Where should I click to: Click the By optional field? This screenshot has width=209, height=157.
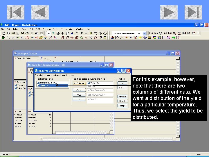coord(100,100)
